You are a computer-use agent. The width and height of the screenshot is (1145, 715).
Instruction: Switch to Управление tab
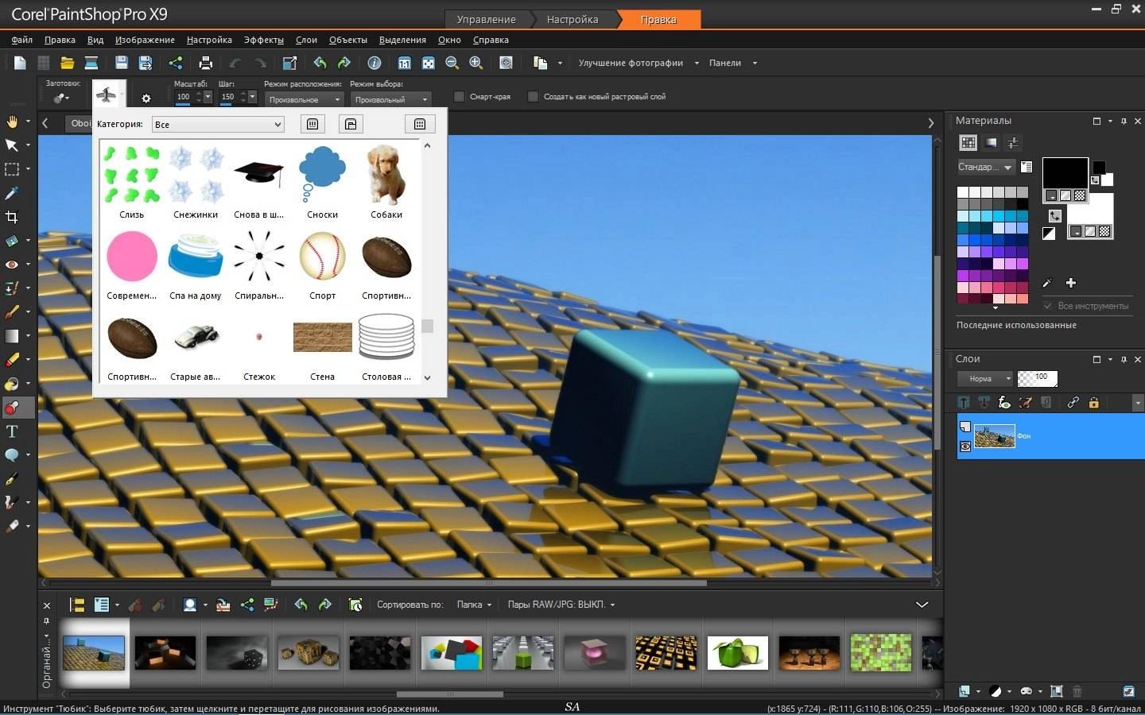coord(486,19)
